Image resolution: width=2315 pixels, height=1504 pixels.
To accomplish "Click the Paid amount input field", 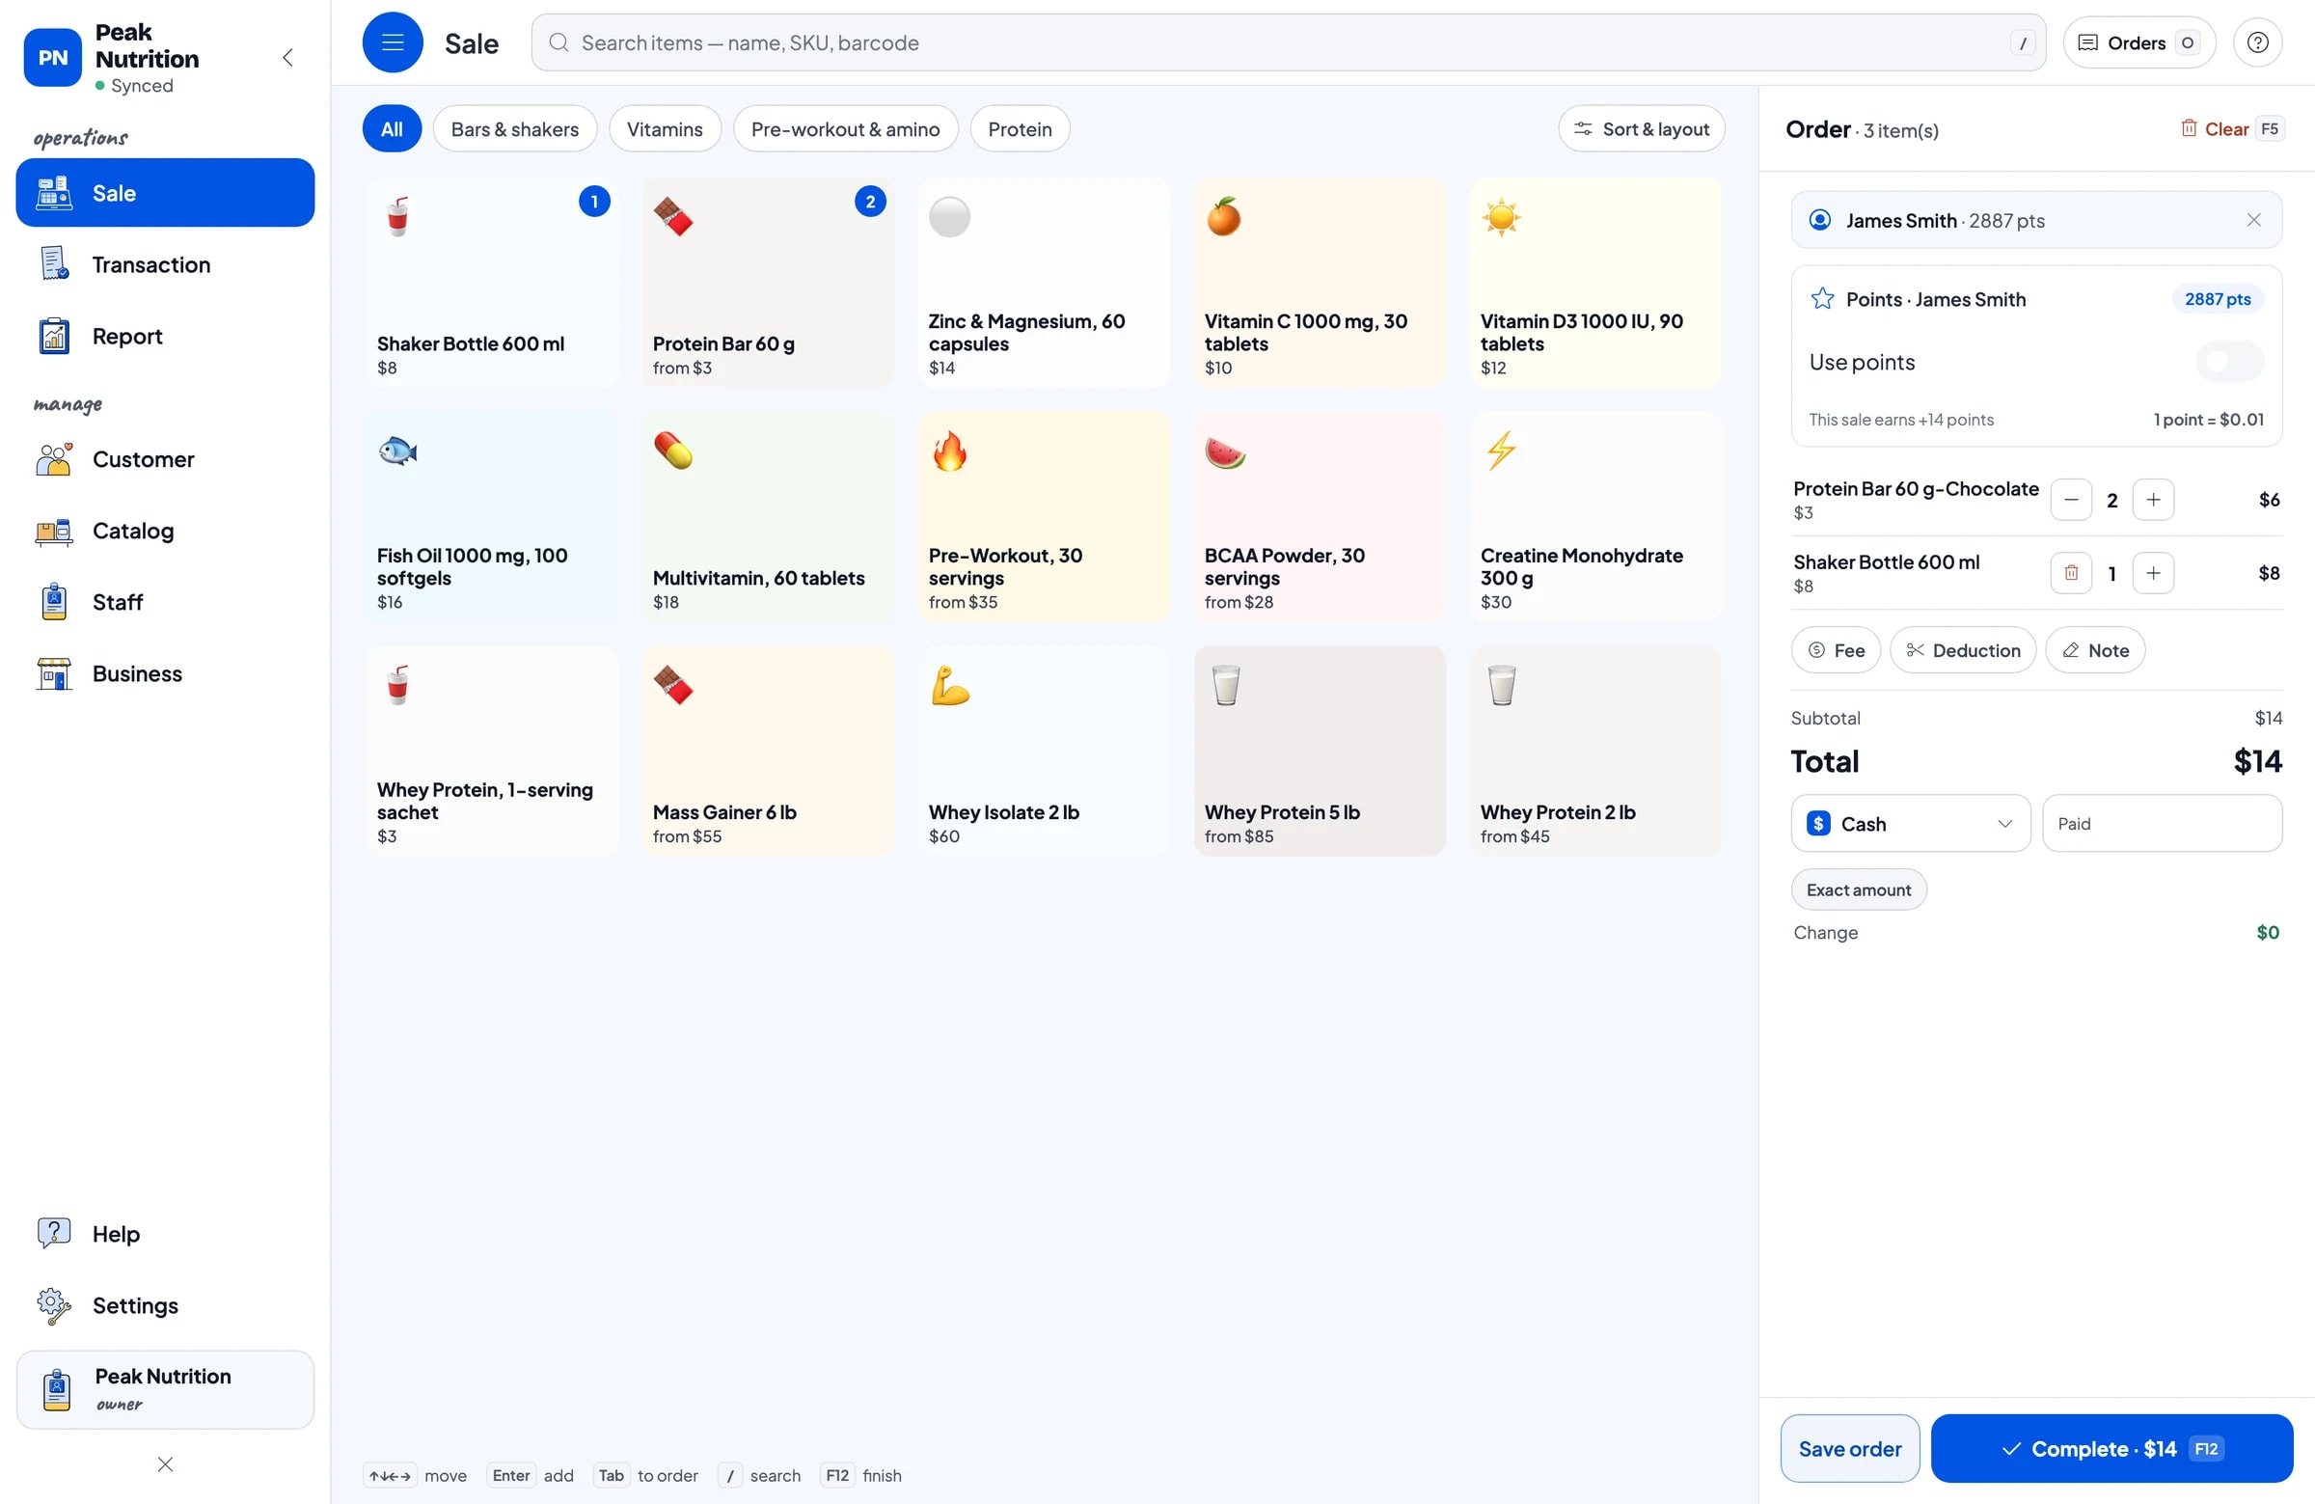I will coord(2162,823).
